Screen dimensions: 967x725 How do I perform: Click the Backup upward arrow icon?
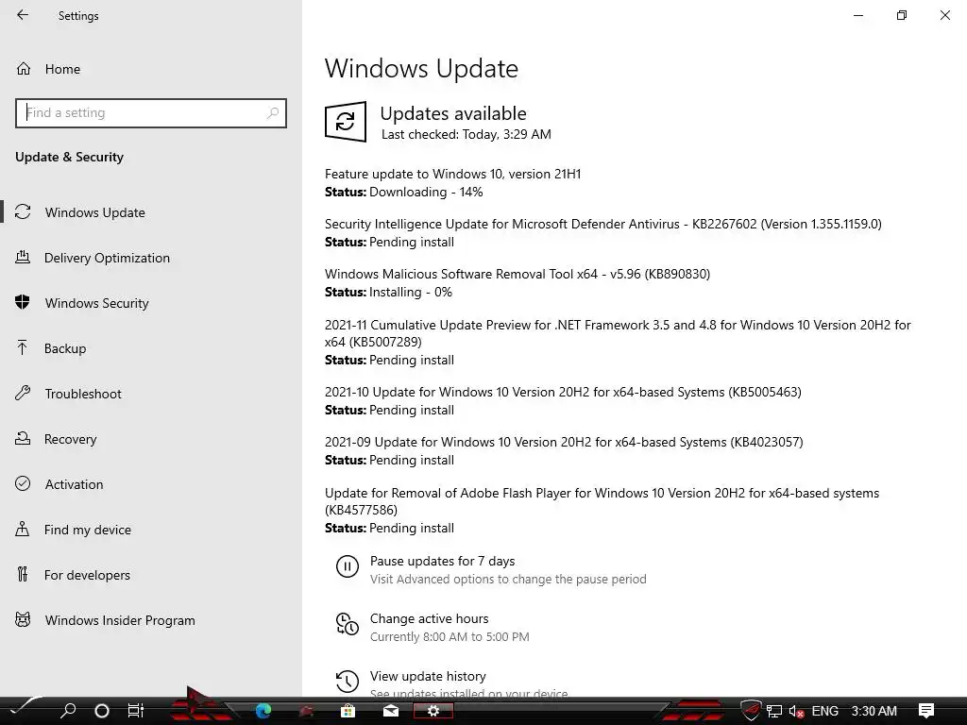[x=23, y=347]
